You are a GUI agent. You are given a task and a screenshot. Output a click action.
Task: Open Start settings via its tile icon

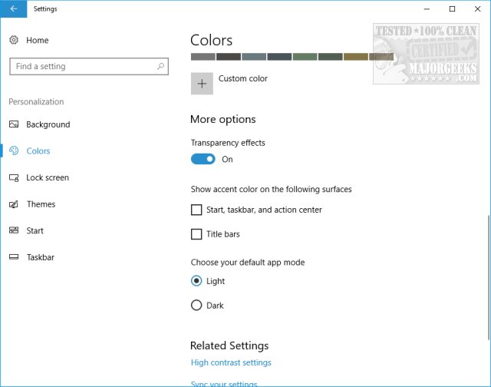pos(14,230)
